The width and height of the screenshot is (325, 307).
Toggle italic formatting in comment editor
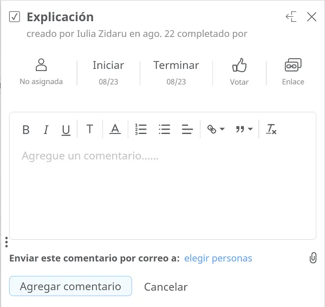[46, 130]
